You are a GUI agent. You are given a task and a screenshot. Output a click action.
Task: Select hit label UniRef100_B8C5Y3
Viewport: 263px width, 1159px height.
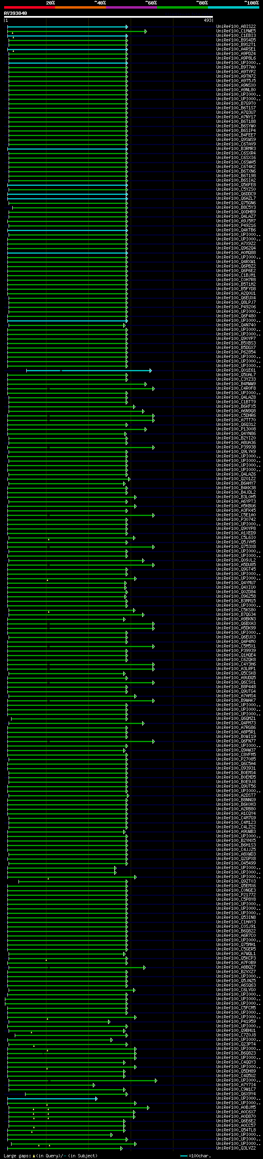coord(236,207)
